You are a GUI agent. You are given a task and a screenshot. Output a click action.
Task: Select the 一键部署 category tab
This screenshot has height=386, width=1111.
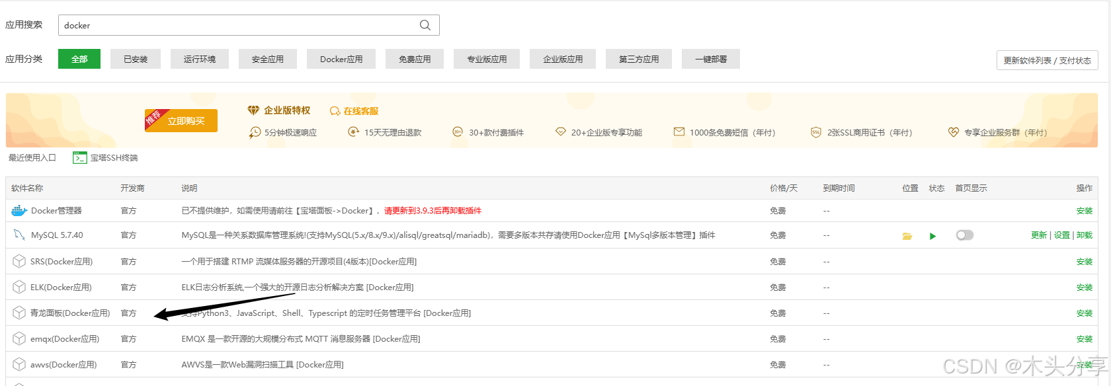click(x=711, y=59)
